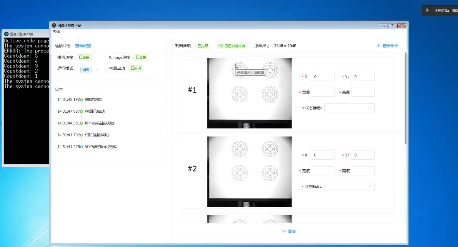
Task: Select the 客户端初始化完成! log entry
Action: [101, 147]
